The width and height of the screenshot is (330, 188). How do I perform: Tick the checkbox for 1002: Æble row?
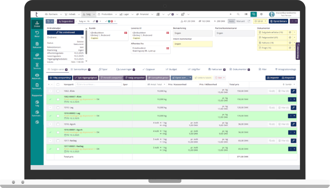point(58,91)
